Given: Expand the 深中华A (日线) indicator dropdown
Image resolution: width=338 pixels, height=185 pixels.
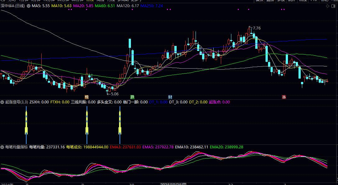Looking at the screenshot, I should click(x=29, y=6).
